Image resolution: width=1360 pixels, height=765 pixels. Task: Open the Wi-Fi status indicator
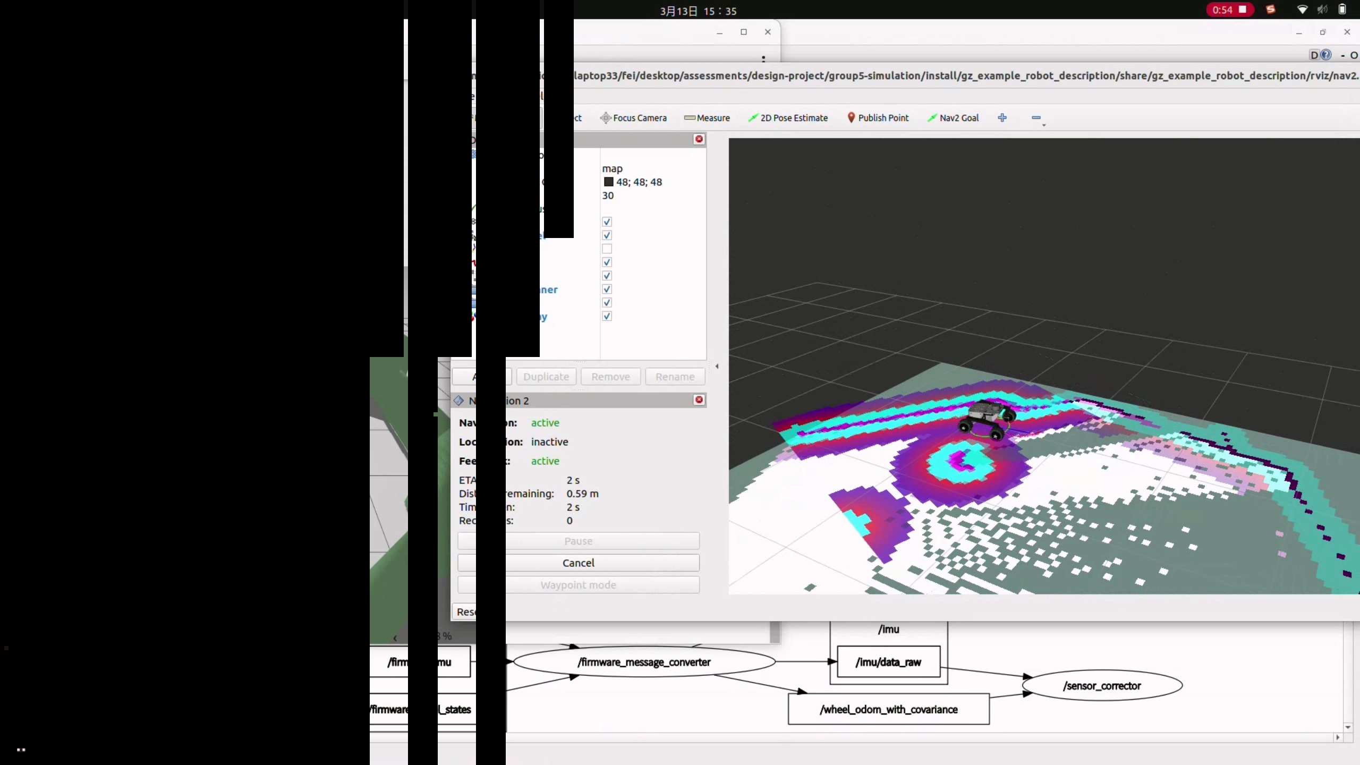click(x=1302, y=10)
